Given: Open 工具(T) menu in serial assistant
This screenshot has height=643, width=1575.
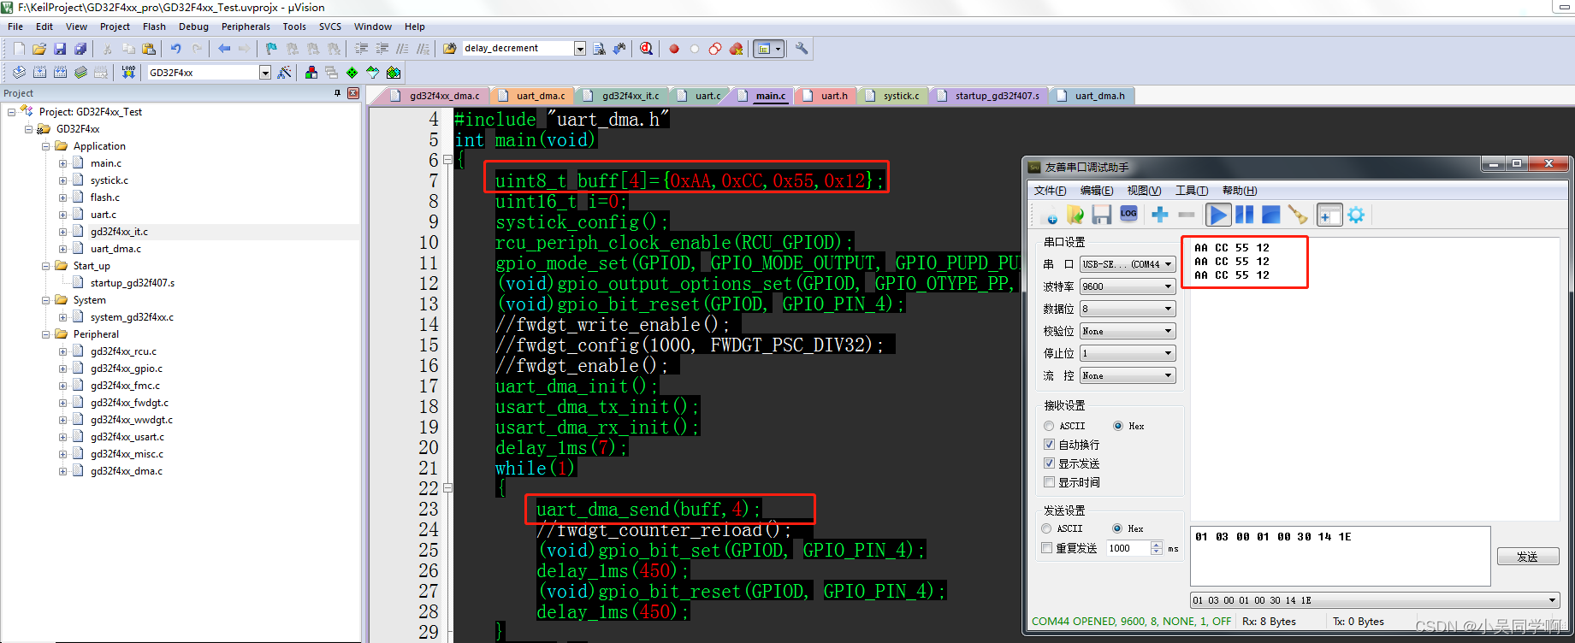Looking at the screenshot, I should pyautogui.click(x=1191, y=191).
